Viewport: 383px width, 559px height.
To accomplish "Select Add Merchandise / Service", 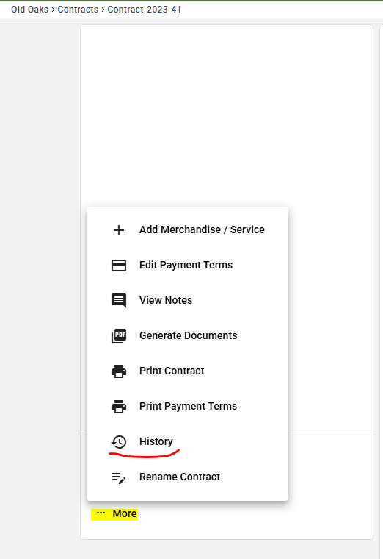I will [x=187, y=230].
